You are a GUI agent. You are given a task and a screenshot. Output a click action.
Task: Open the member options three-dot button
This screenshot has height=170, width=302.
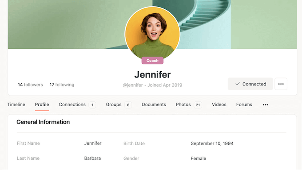tap(281, 84)
